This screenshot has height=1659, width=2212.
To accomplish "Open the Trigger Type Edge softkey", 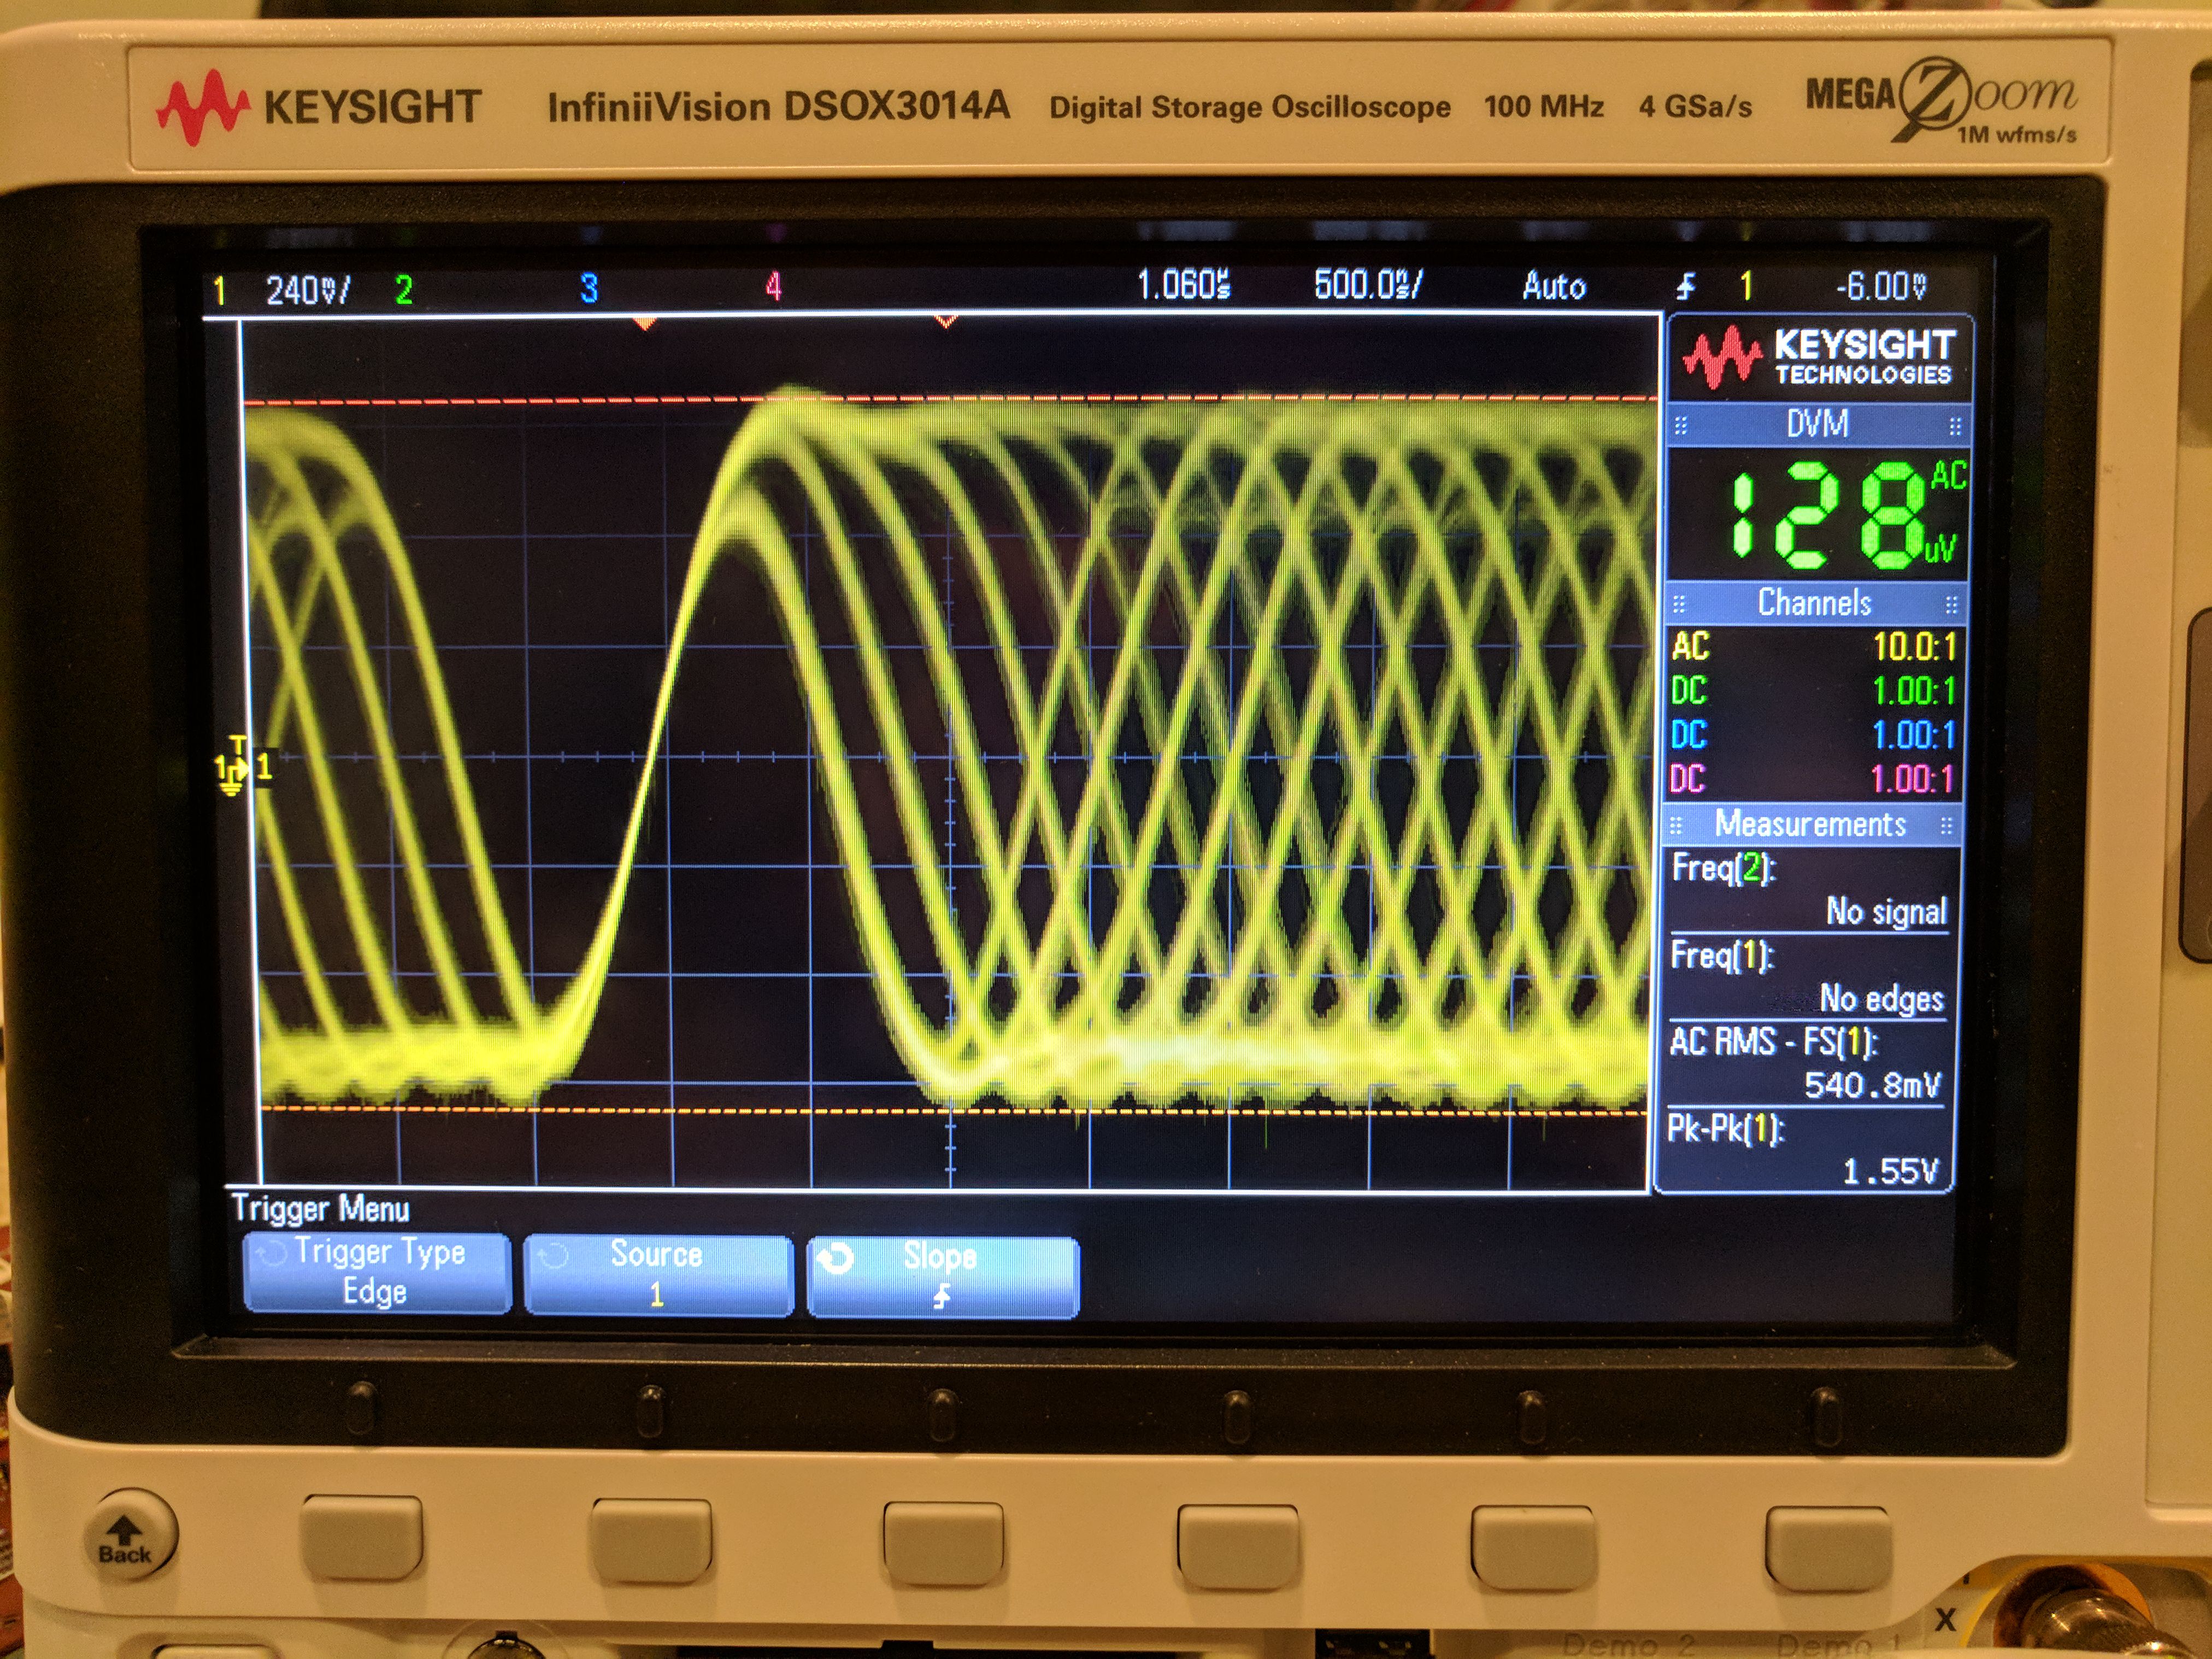I will pos(377,1272).
